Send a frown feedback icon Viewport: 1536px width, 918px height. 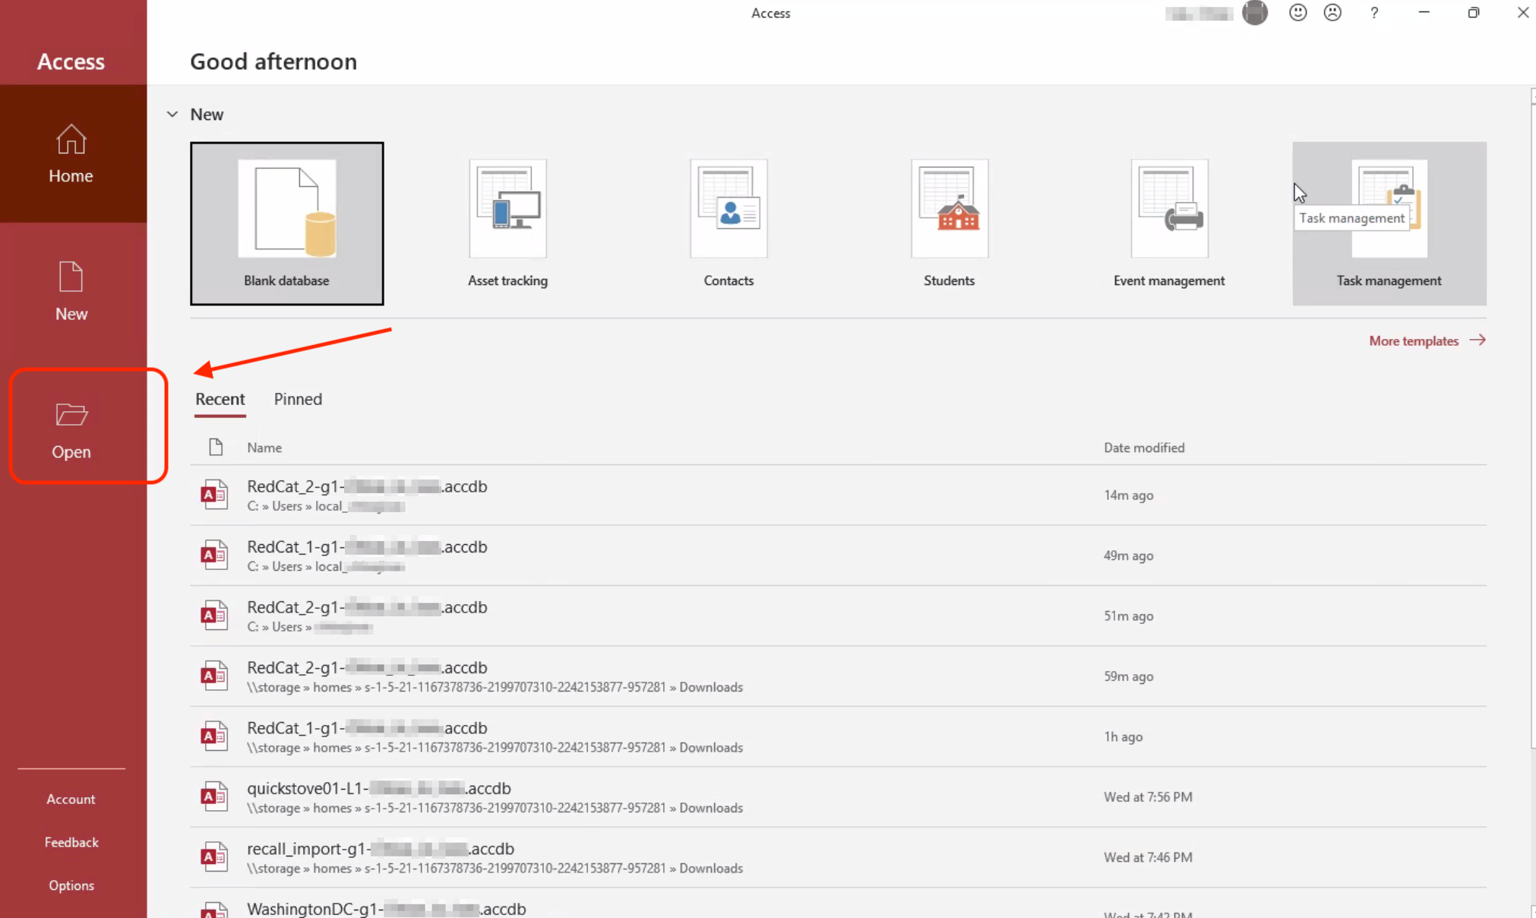1332,13
